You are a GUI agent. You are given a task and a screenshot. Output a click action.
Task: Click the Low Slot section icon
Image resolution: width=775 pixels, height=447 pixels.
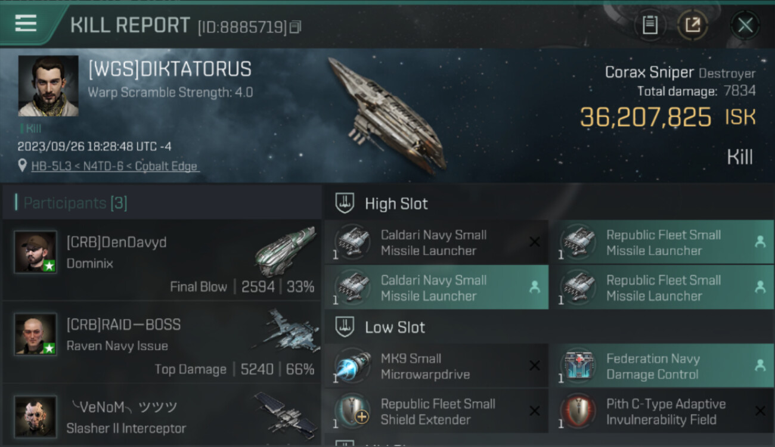pyautogui.click(x=345, y=327)
